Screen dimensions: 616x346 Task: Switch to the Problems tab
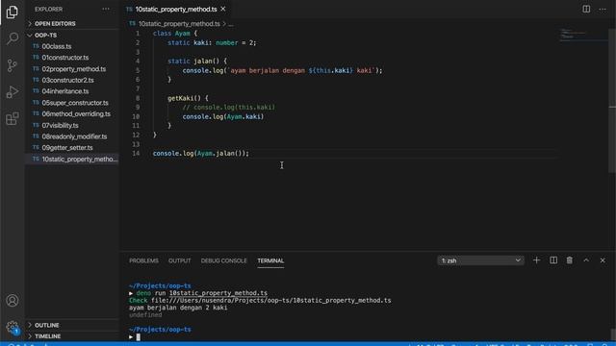click(x=143, y=260)
